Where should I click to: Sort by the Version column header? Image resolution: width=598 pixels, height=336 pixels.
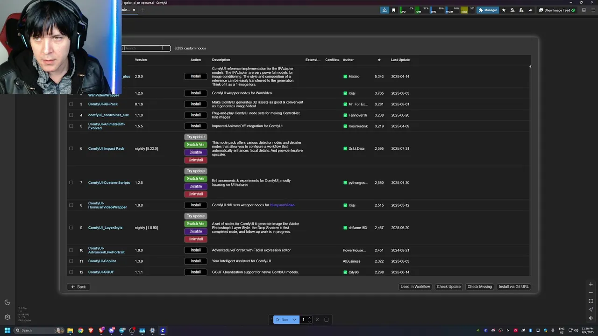[141, 60]
